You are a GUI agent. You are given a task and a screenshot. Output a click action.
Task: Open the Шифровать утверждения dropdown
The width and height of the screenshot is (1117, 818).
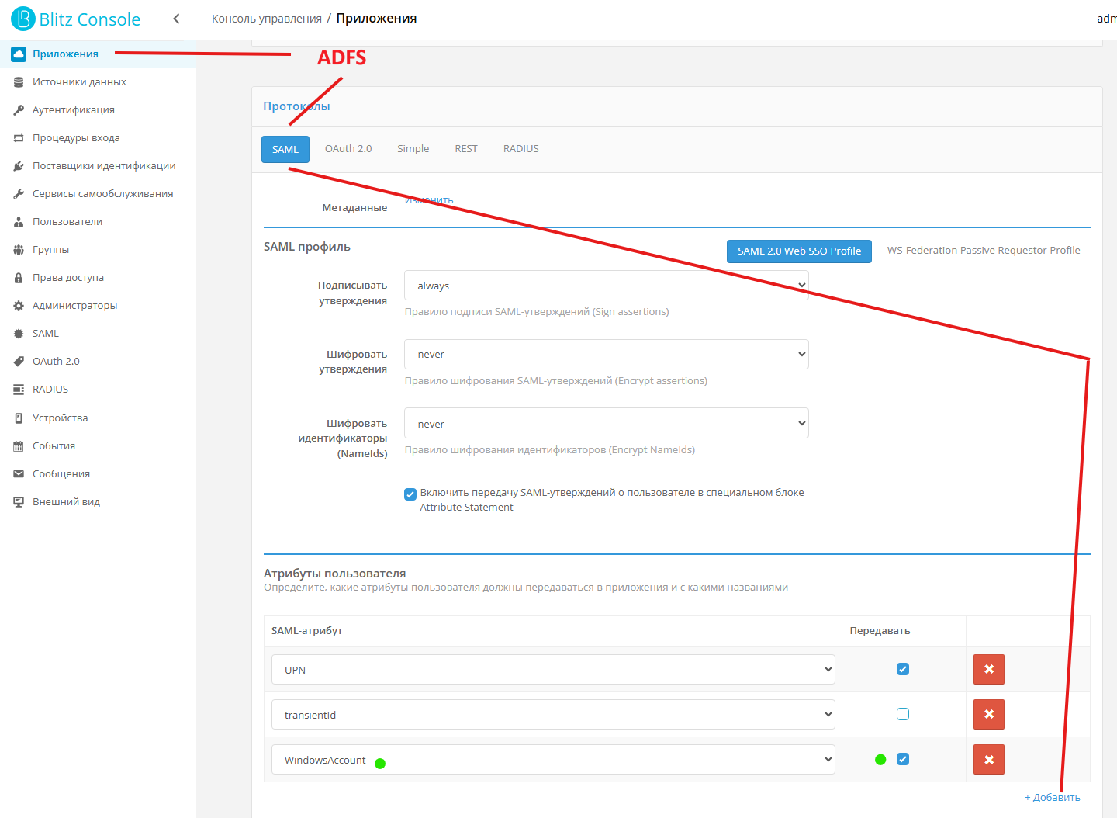point(607,355)
